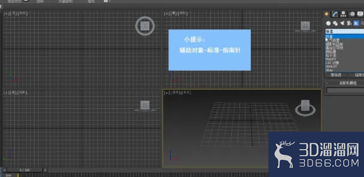Open the Modify tab in command panel
This screenshot has width=364, height=177.
334,14
